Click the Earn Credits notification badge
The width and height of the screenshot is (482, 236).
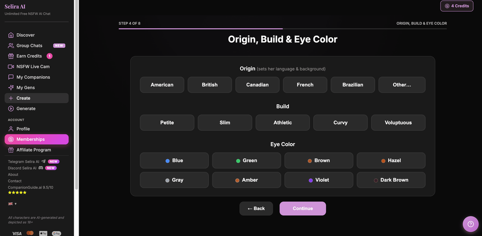click(49, 56)
